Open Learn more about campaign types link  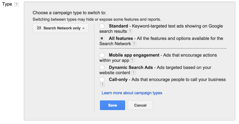pos(132,93)
